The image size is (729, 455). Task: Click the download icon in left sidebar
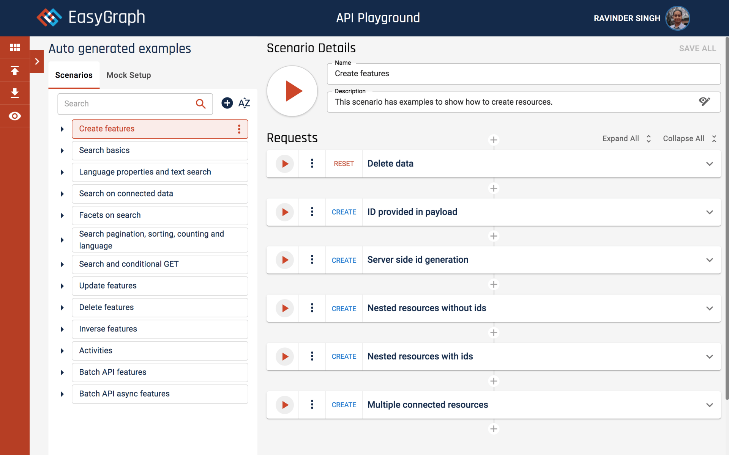[x=15, y=93]
